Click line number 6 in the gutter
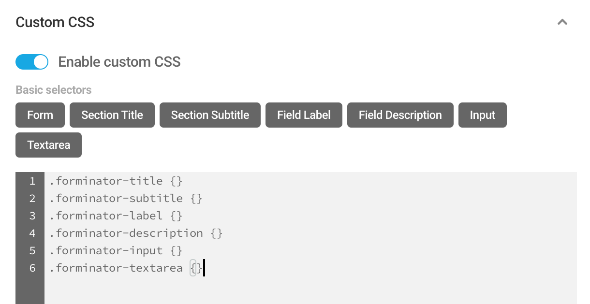 32,268
